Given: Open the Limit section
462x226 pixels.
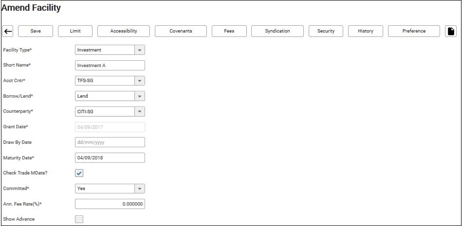Looking at the screenshot, I should click(75, 31).
